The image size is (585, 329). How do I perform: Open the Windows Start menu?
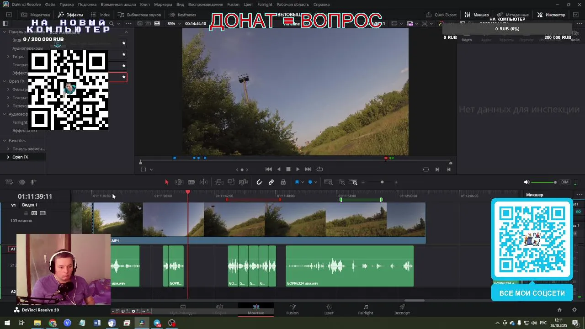[x=7, y=323]
